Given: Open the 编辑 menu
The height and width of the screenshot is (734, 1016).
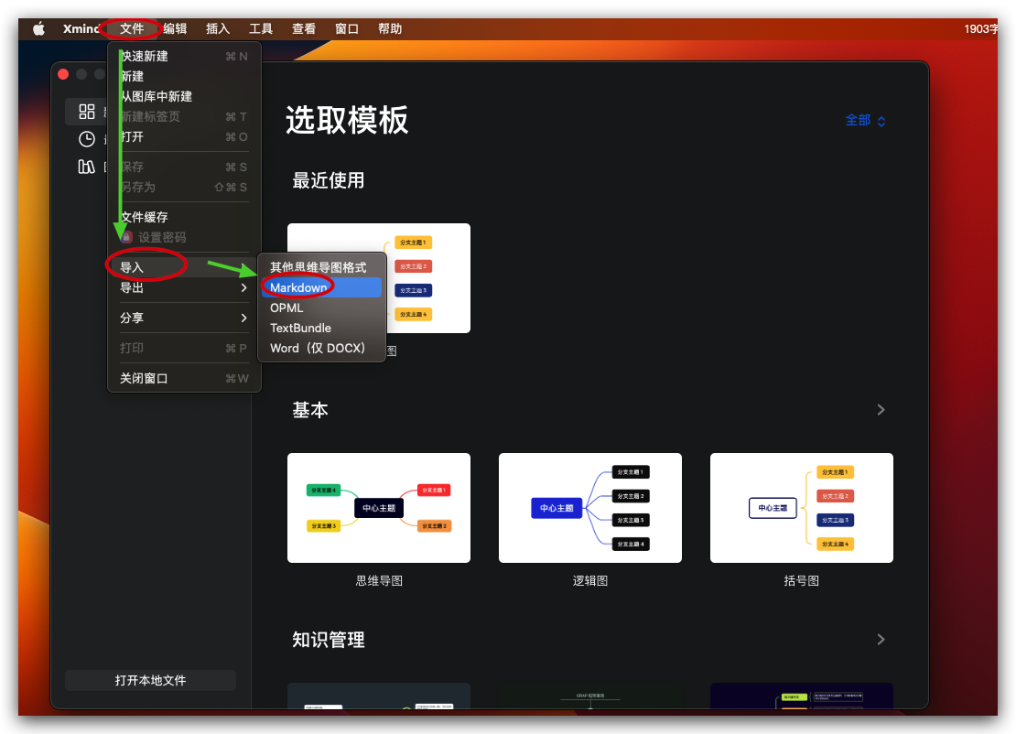Looking at the screenshot, I should (175, 28).
